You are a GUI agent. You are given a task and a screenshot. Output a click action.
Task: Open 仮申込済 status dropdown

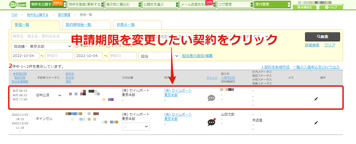coord(49,95)
